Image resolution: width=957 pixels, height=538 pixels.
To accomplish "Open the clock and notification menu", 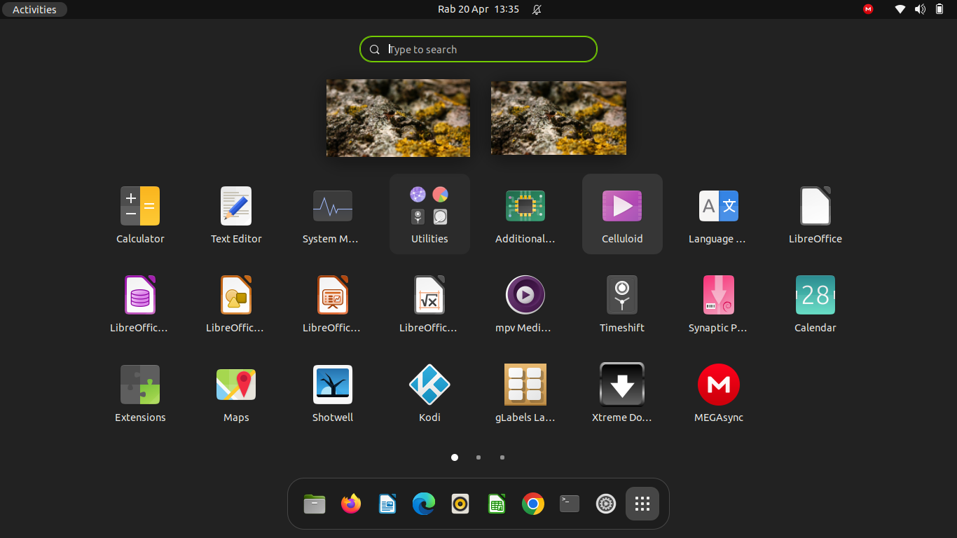I will [x=478, y=9].
